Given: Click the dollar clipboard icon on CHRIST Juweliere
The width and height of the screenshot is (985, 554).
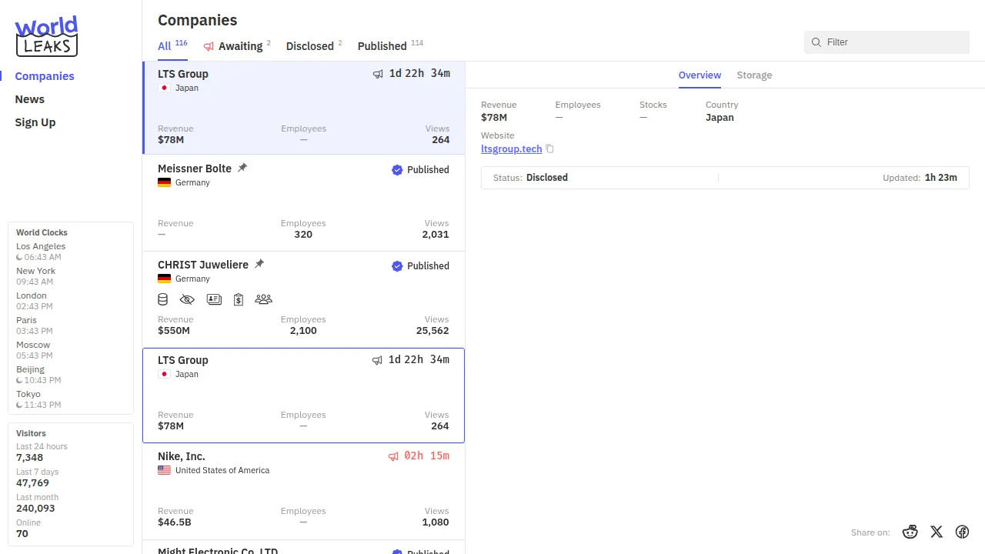Looking at the screenshot, I should pos(239,299).
